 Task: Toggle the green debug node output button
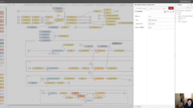pyautogui.click(x=122, y=43)
